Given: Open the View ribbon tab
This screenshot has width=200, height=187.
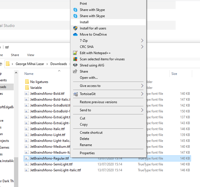Looking at the screenshot, I should click(x=31, y=55).
